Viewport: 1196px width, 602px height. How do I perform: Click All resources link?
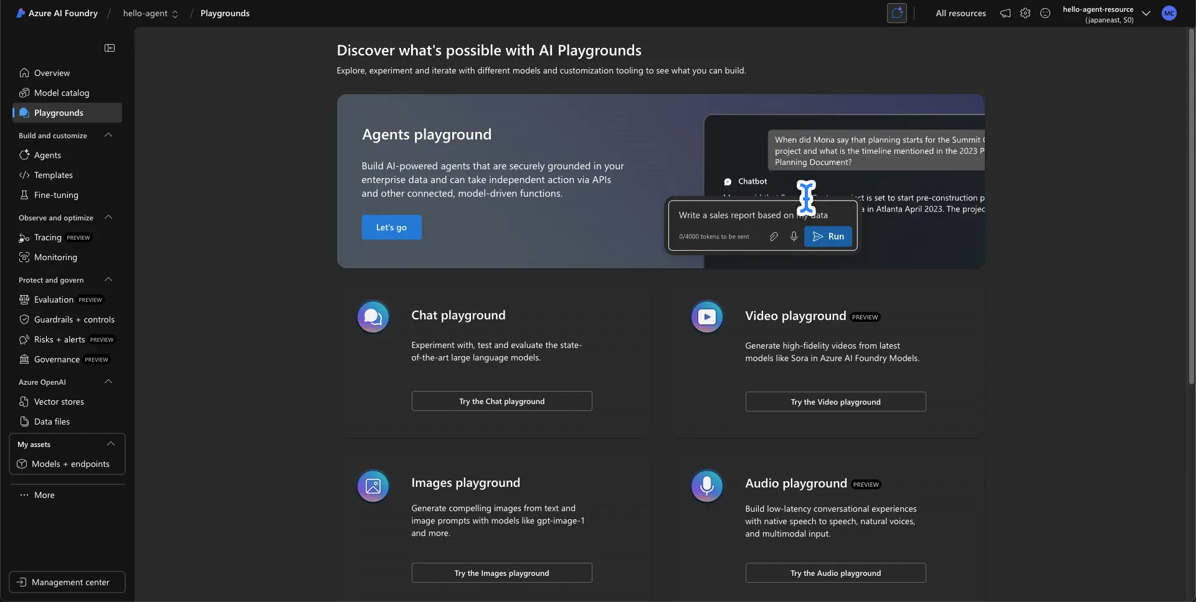click(x=961, y=13)
